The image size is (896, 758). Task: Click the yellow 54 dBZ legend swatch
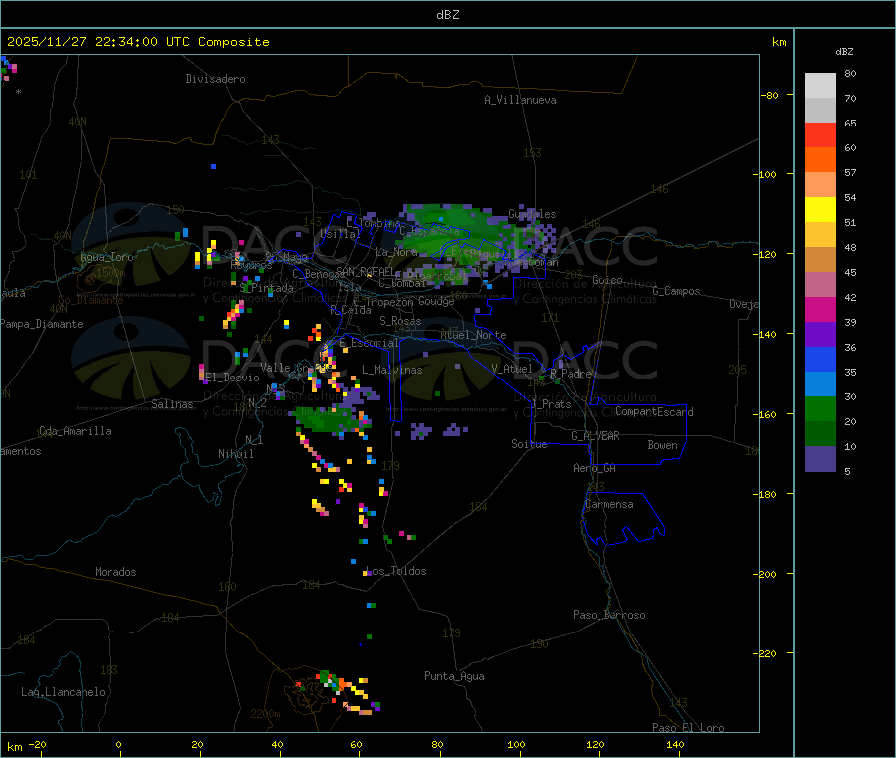pos(820,210)
